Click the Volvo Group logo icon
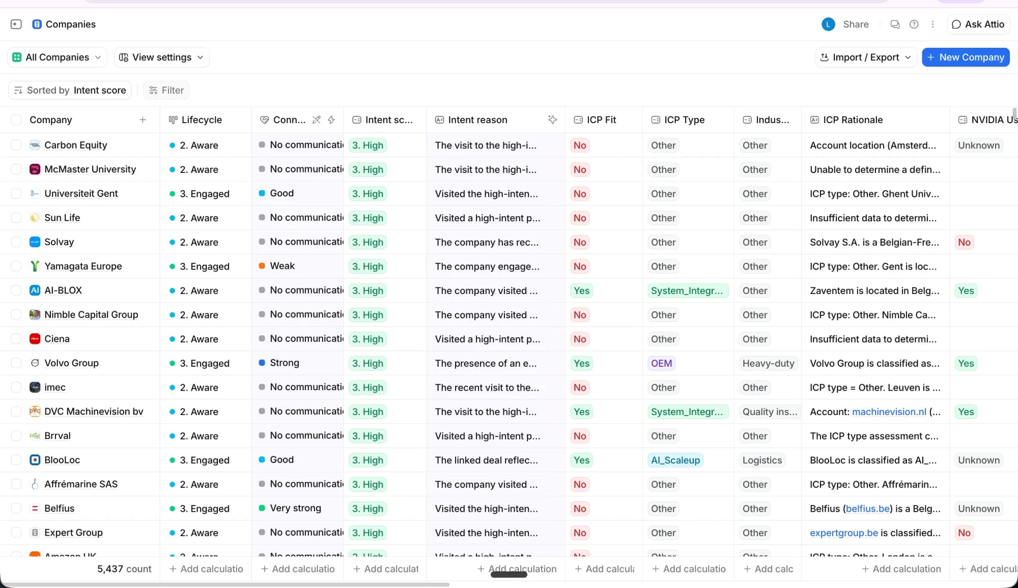Screen dimensions: 1018x588 coord(35,363)
